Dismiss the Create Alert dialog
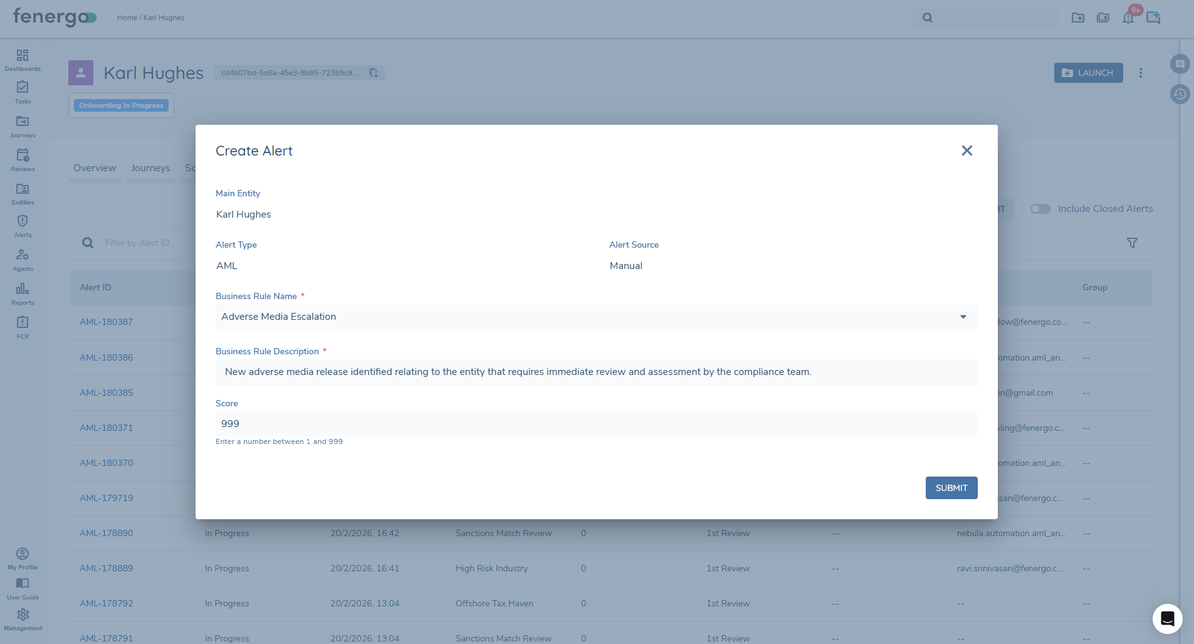 point(966,150)
